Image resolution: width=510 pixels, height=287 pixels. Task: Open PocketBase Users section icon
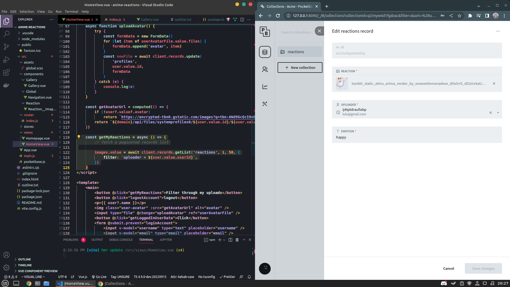pos(265,69)
